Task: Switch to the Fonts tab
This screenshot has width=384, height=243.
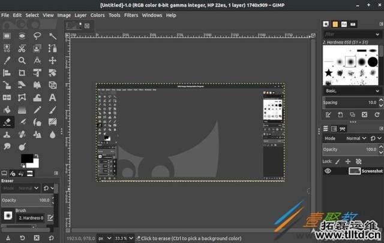Action: (344, 24)
